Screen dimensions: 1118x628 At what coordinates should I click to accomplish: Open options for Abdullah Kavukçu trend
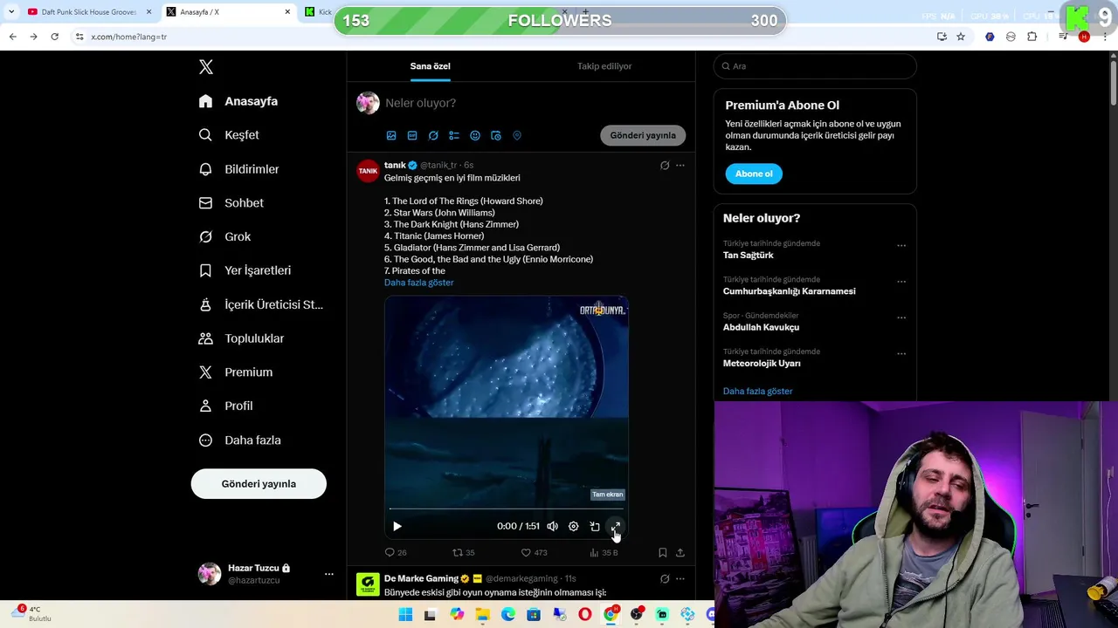(901, 317)
